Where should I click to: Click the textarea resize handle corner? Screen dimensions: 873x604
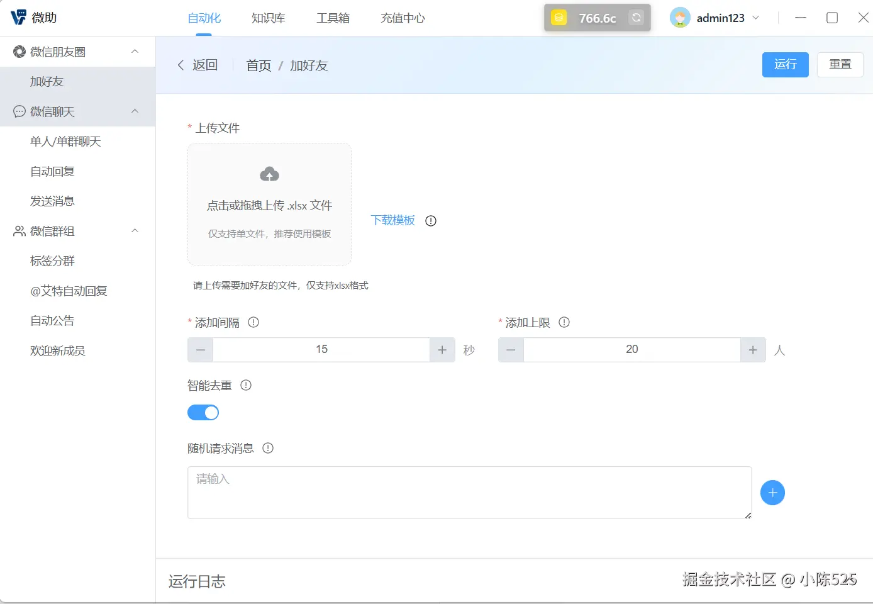[748, 515]
